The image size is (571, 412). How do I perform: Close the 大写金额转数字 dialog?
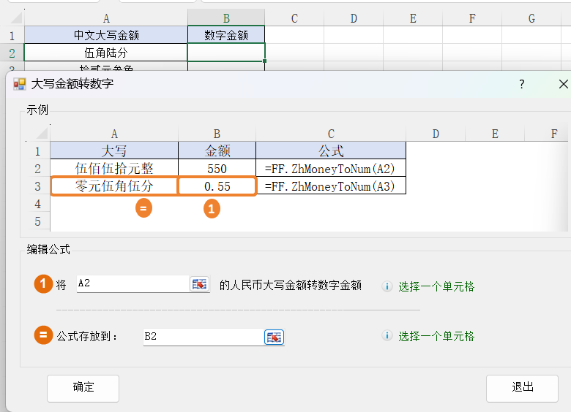[562, 84]
